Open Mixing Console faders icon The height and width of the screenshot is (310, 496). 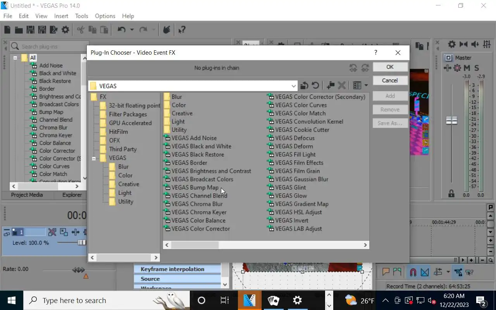pos(487,45)
